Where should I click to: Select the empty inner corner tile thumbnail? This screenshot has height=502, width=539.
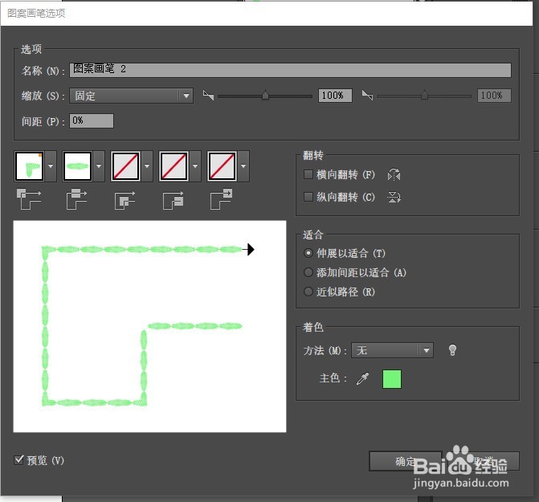coord(125,166)
